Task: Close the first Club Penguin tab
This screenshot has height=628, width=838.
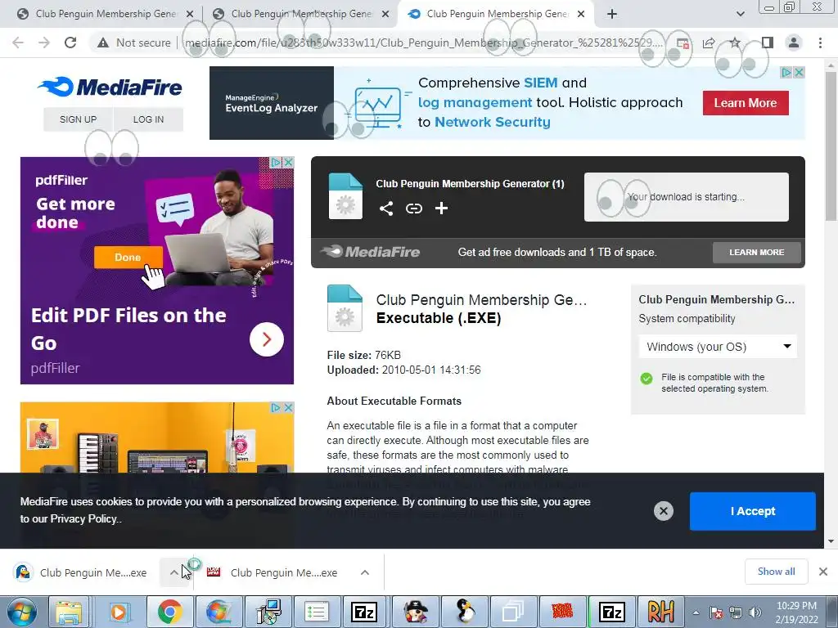Action: coord(189,15)
